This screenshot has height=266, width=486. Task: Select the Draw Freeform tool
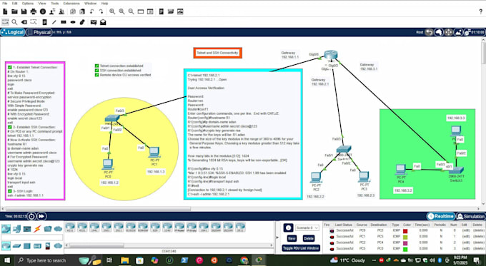point(82,22)
